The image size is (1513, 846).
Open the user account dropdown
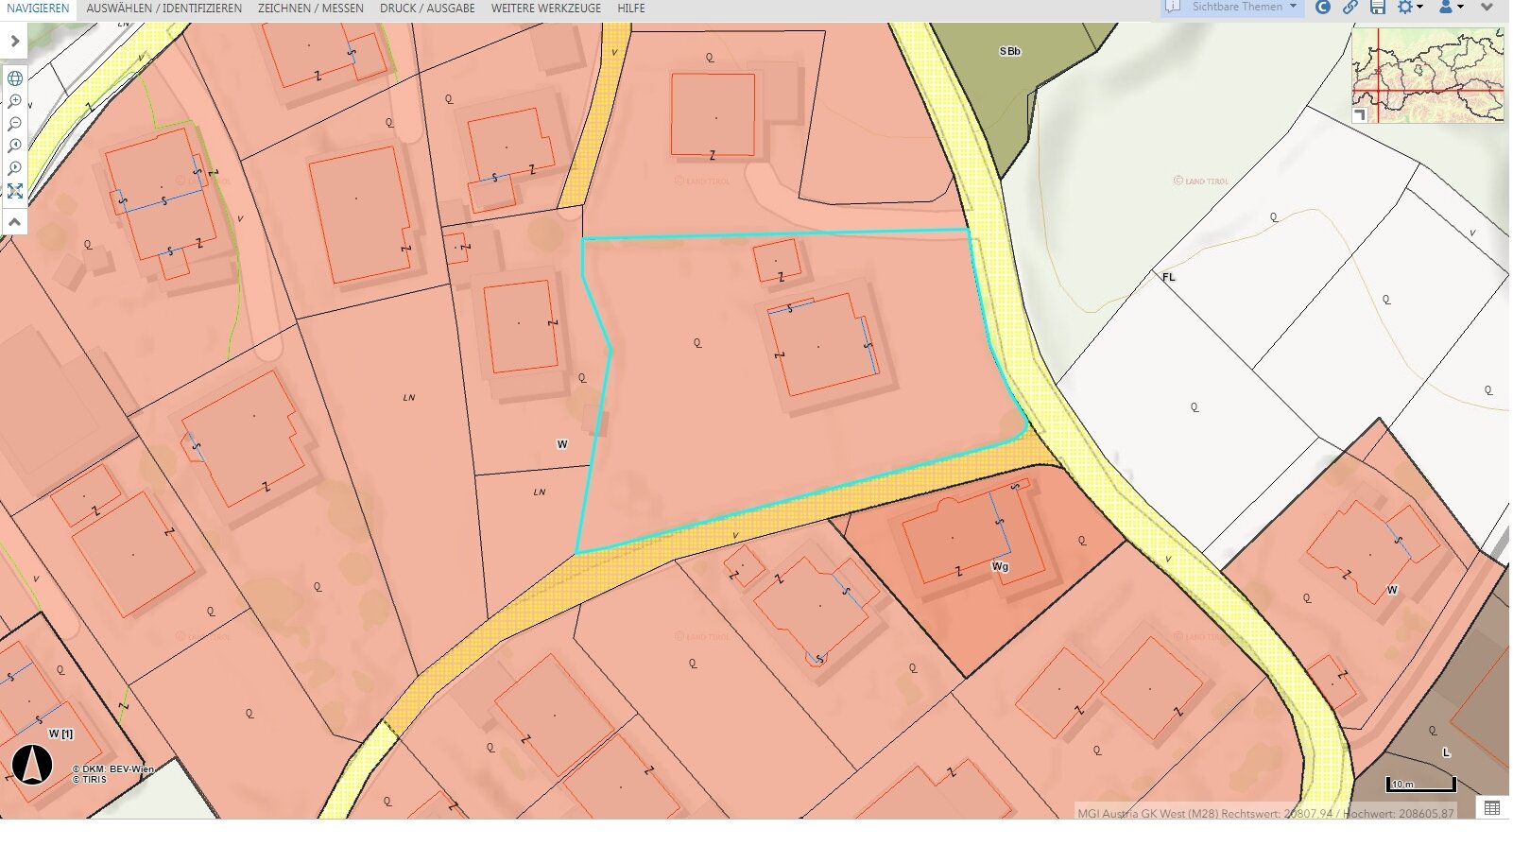pyautogui.click(x=1451, y=8)
